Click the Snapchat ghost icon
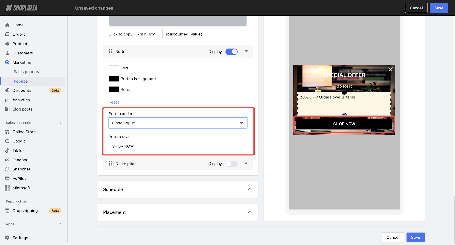The image size is (455, 245). [7, 169]
